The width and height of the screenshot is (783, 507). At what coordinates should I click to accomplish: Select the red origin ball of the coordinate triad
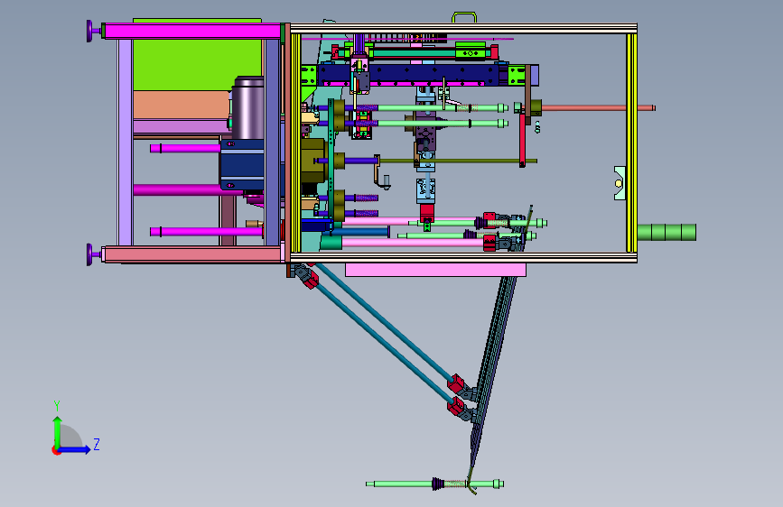55,450
